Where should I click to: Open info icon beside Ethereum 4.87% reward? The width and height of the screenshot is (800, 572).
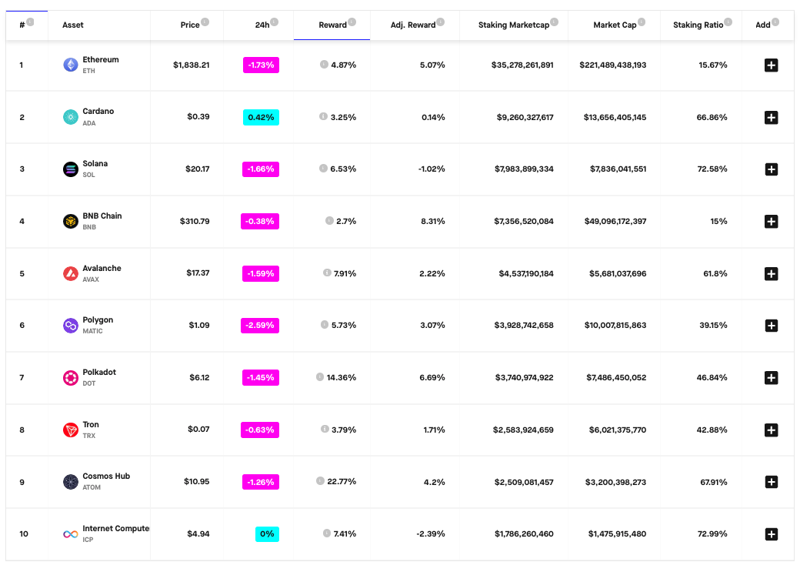pyautogui.click(x=324, y=65)
